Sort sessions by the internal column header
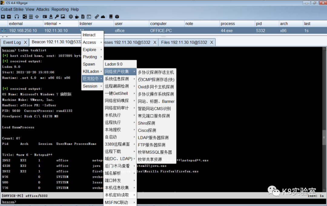Screen dimensions: 327x206 pyautogui.click(x=61, y=24)
